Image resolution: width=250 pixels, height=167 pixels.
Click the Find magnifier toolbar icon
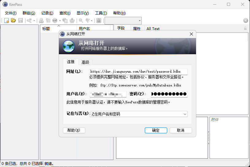(x=81, y=21)
